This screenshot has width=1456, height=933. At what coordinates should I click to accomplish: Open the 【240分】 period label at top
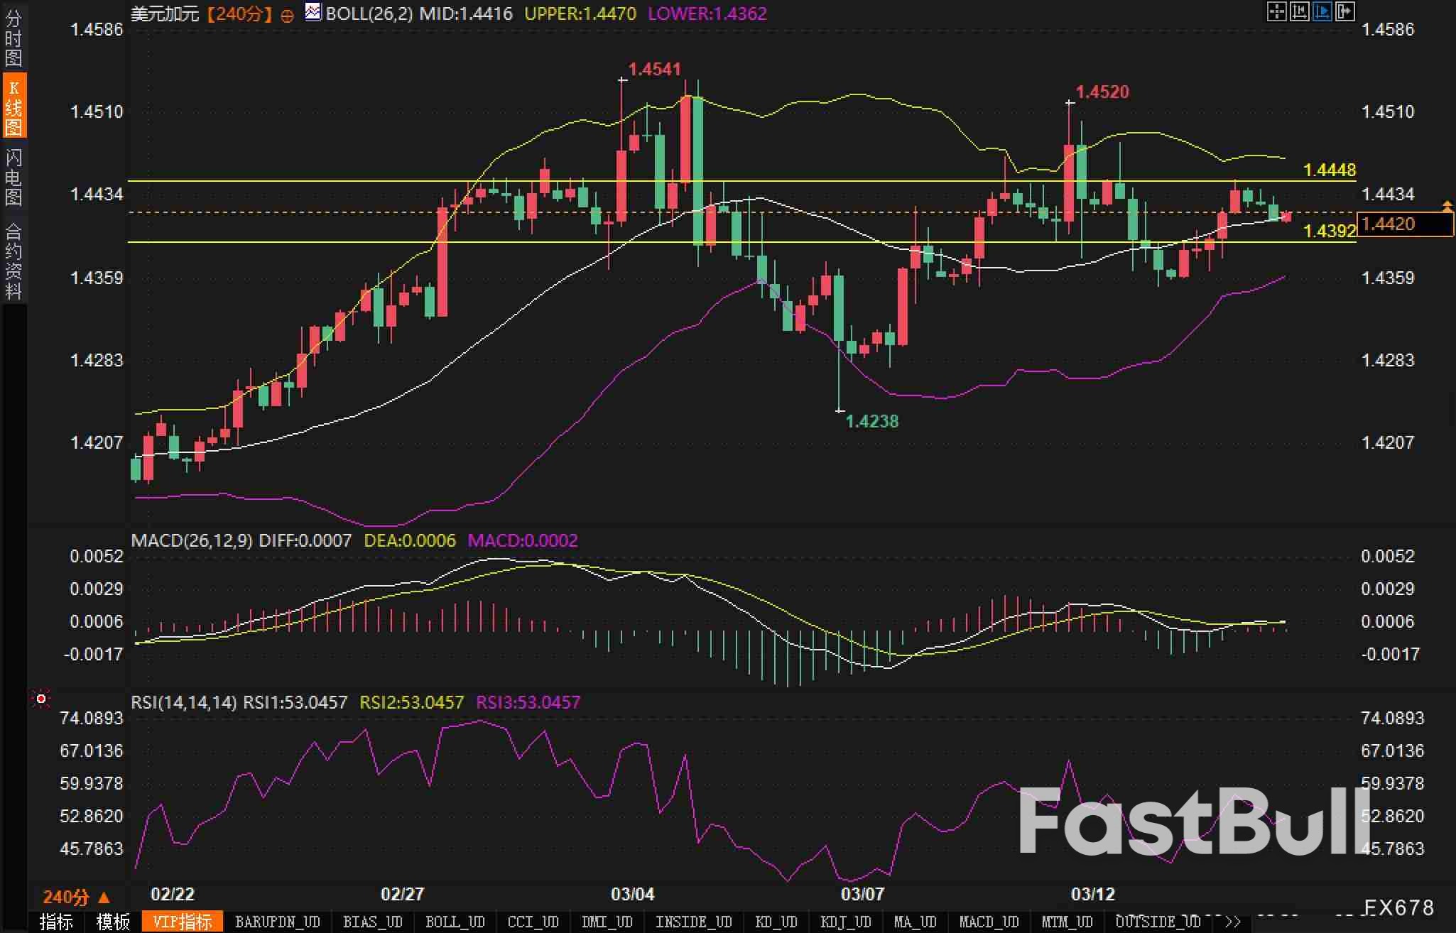click(x=239, y=13)
